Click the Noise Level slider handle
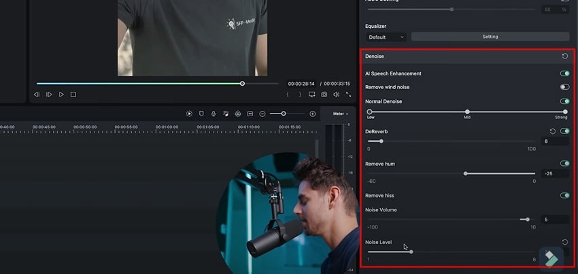 pos(411,252)
